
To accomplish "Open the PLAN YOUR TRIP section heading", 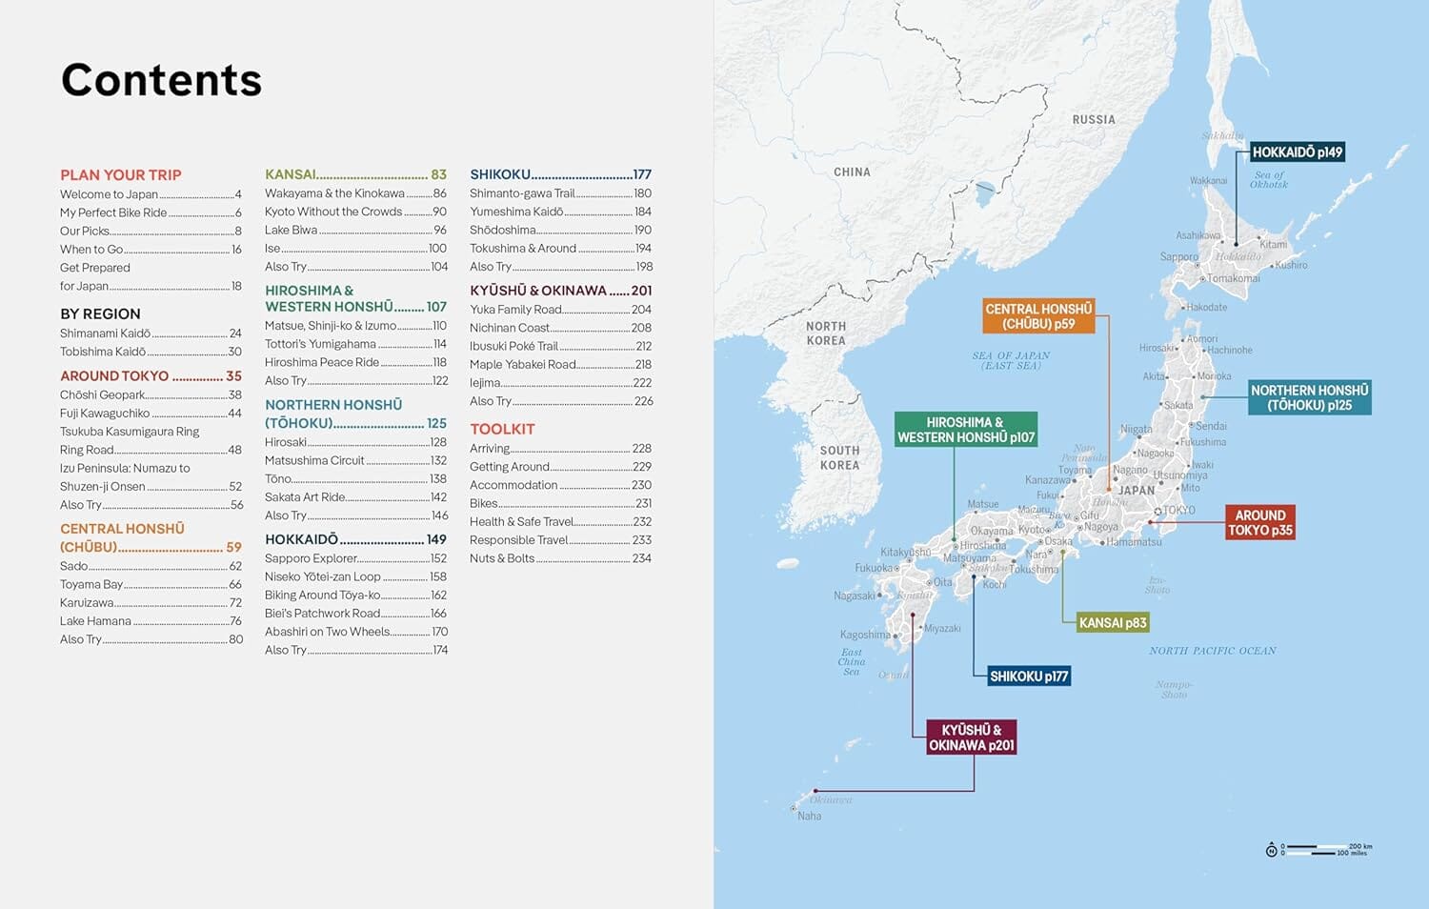I will click(x=121, y=174).
